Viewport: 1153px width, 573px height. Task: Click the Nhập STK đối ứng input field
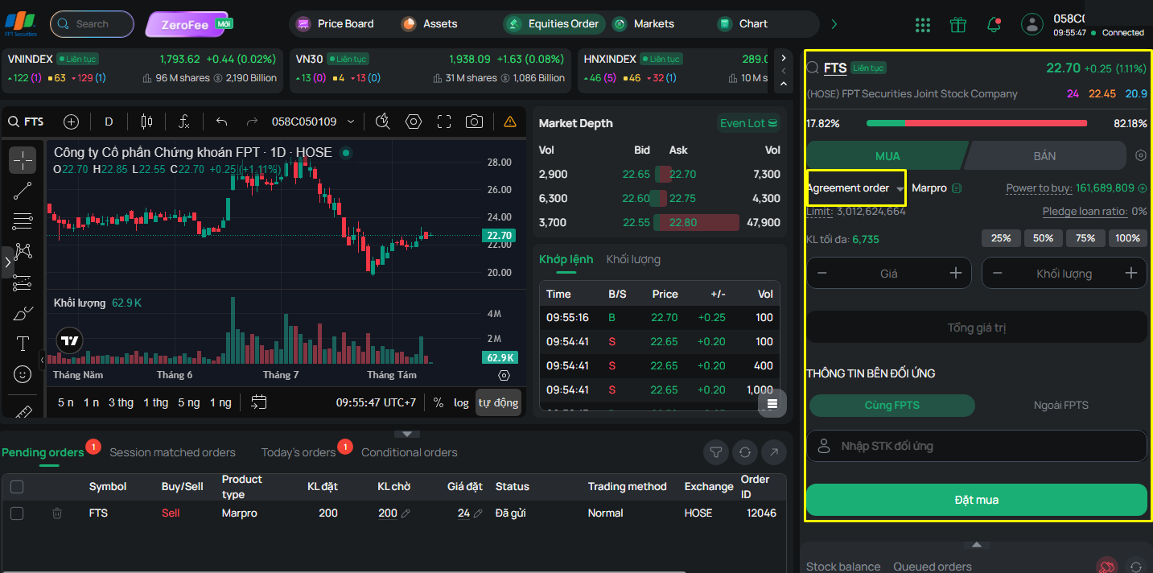point(976,446)
